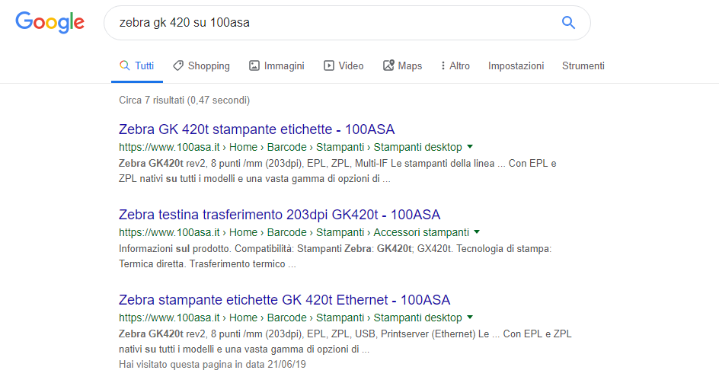Viewport: 719px width, 383px height.
Task: Expand arrow beside Ethernet result's Stampanti desktop URL
Action: pos(469,318)
